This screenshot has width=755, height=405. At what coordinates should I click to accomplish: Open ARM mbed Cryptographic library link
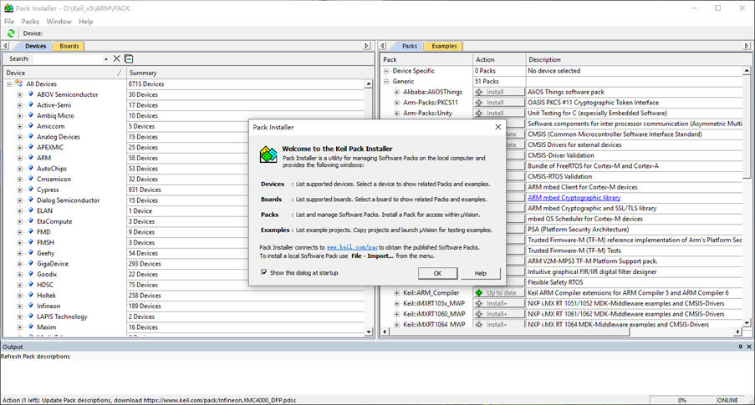point(574,198)
